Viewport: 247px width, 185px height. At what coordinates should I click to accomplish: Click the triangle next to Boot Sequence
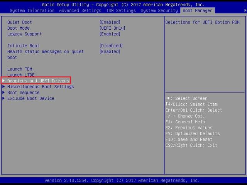click(4, 92)
